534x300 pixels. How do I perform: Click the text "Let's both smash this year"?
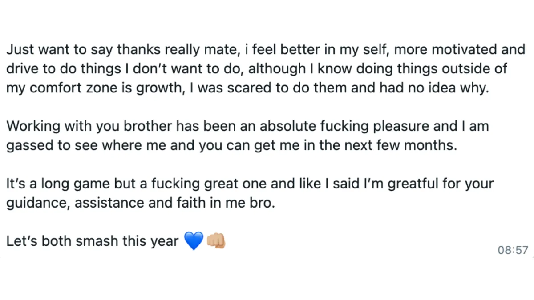point(92,241)
